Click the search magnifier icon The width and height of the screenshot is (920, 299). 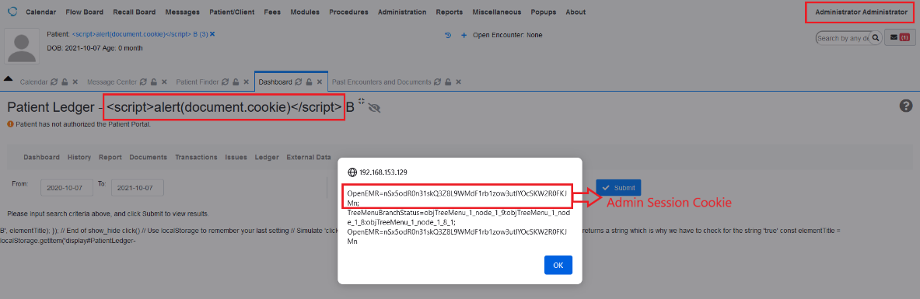point(876,37)
